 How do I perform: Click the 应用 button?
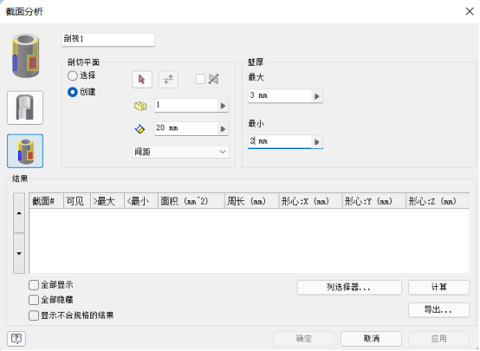[438, 339]
